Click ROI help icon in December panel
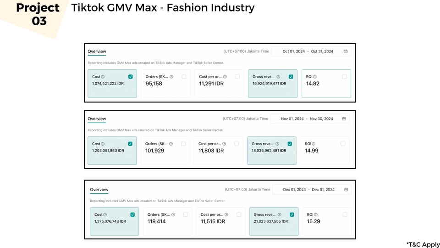 316,214
